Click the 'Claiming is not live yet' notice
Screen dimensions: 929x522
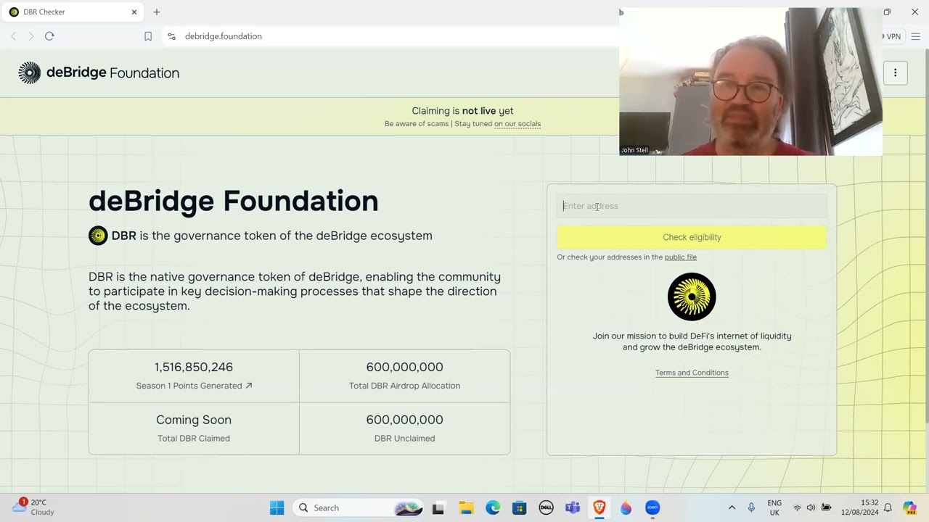tap(462, 111)
